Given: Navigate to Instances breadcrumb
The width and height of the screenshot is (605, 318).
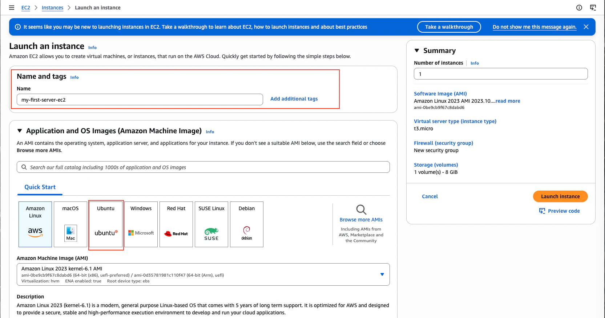Looking at the screenshot, I should [52, 8].
